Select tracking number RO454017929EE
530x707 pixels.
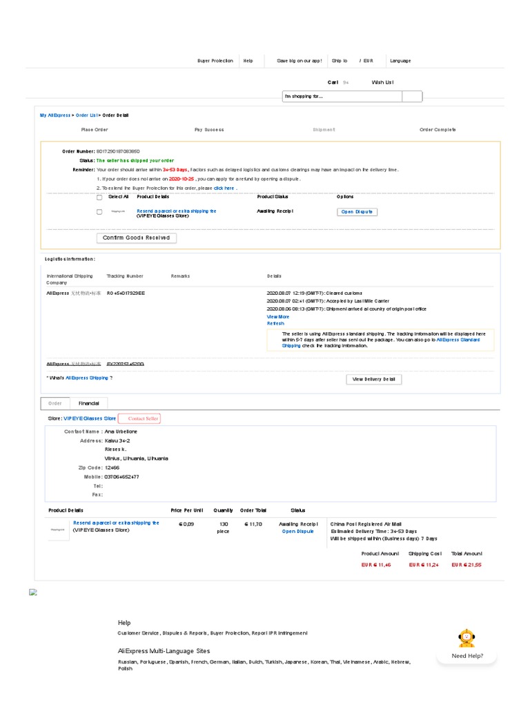126,293
